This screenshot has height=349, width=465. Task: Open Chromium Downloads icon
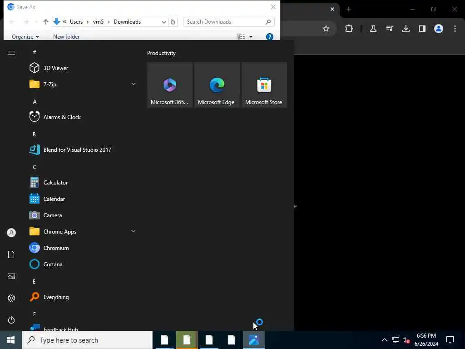point(406,29)
